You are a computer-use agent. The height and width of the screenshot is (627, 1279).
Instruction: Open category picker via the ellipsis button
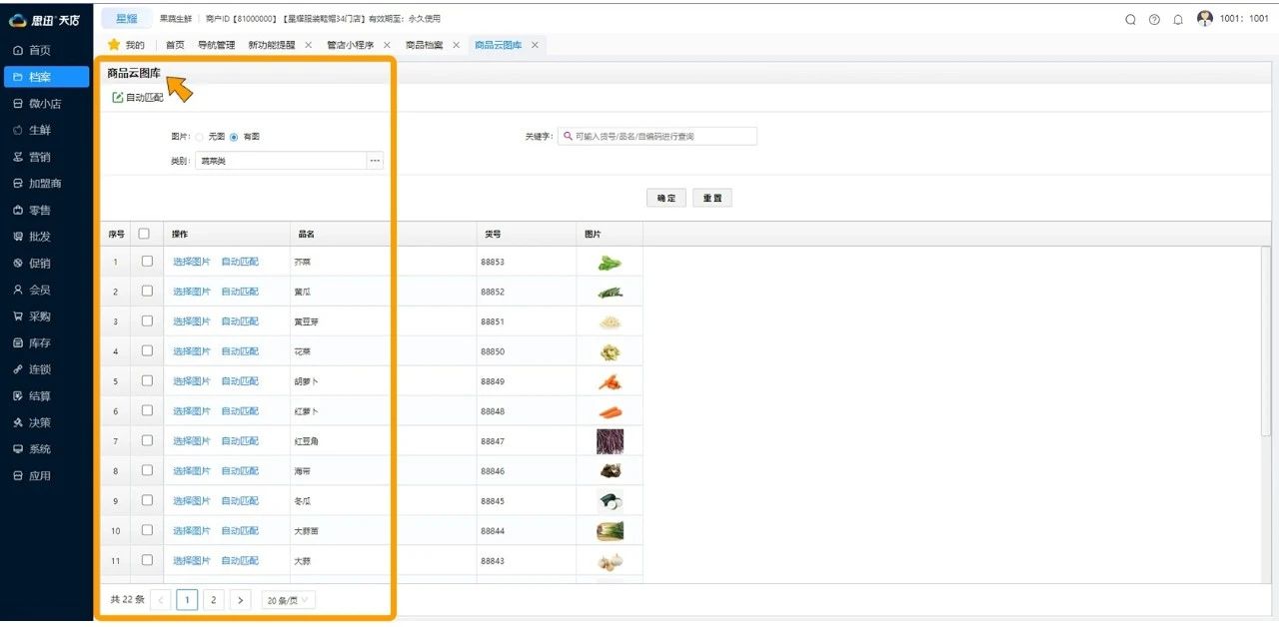coord(375,161)
